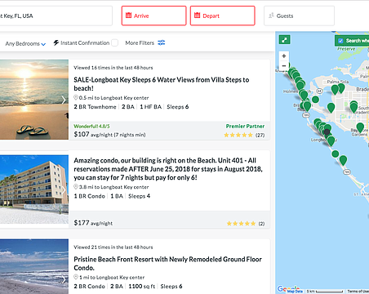Click the Premier Partner label
The height and width of the screenshot is (294, 369).
[245, 126]
